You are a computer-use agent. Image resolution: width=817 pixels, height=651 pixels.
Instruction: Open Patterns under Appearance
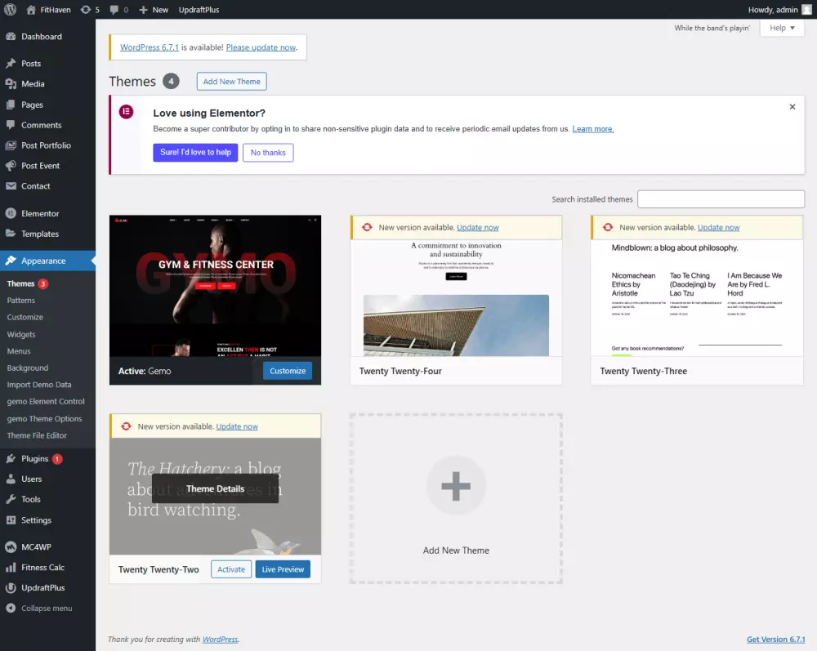pyautogui.click(x=21, y=300)
